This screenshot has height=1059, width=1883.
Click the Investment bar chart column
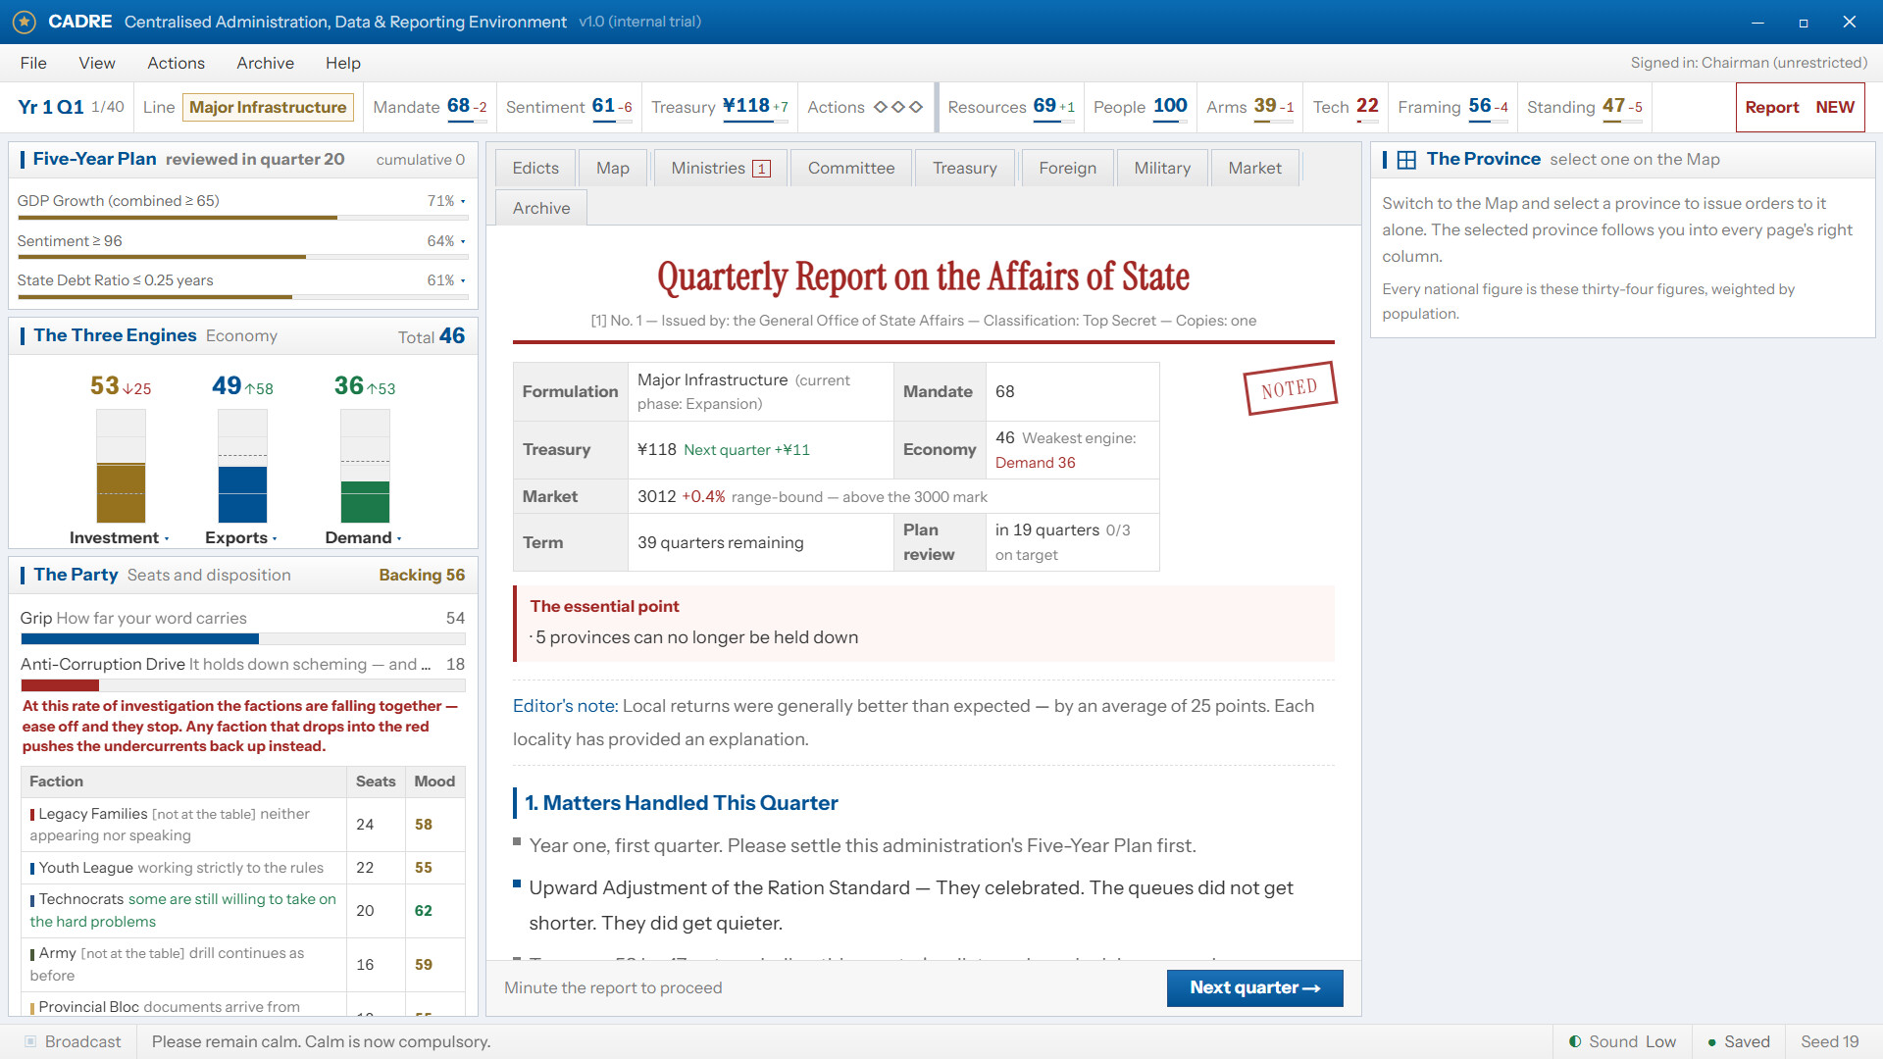pos(121,466)
